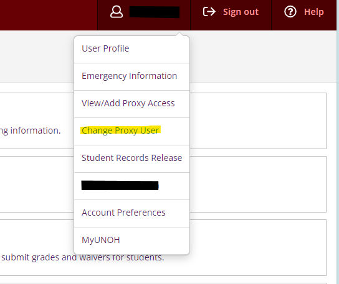Sign out using the Sign out text
The width and height of the screenshot is (339, 284).
tap(241, 12)
